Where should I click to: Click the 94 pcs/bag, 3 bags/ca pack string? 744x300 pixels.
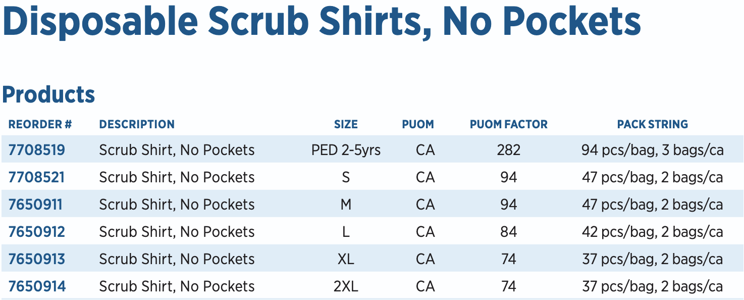tap(653, 150)
